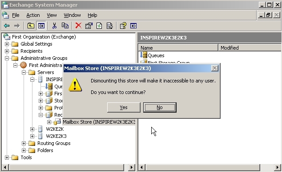The image size is (282, 172).
Task: Click the Queues icon in the tree
Action: click(x=49, y=86)
